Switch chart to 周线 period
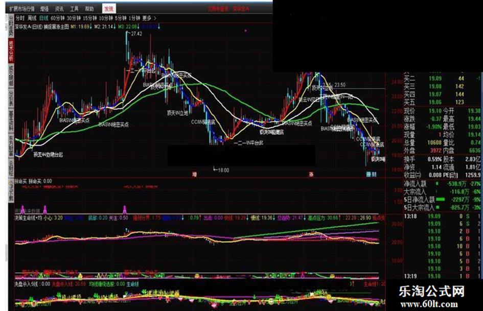 [32, 18]
